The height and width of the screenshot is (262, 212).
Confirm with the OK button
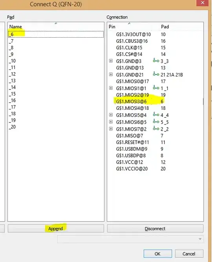158,254
